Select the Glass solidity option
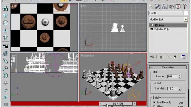This screenshot has width=191, height=107. [x=154, y=106]
